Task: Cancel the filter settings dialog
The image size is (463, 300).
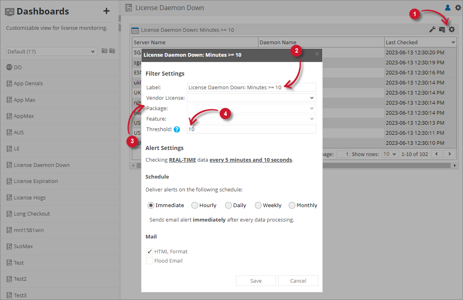Action: pyautogui.click(x=298, y=281)
